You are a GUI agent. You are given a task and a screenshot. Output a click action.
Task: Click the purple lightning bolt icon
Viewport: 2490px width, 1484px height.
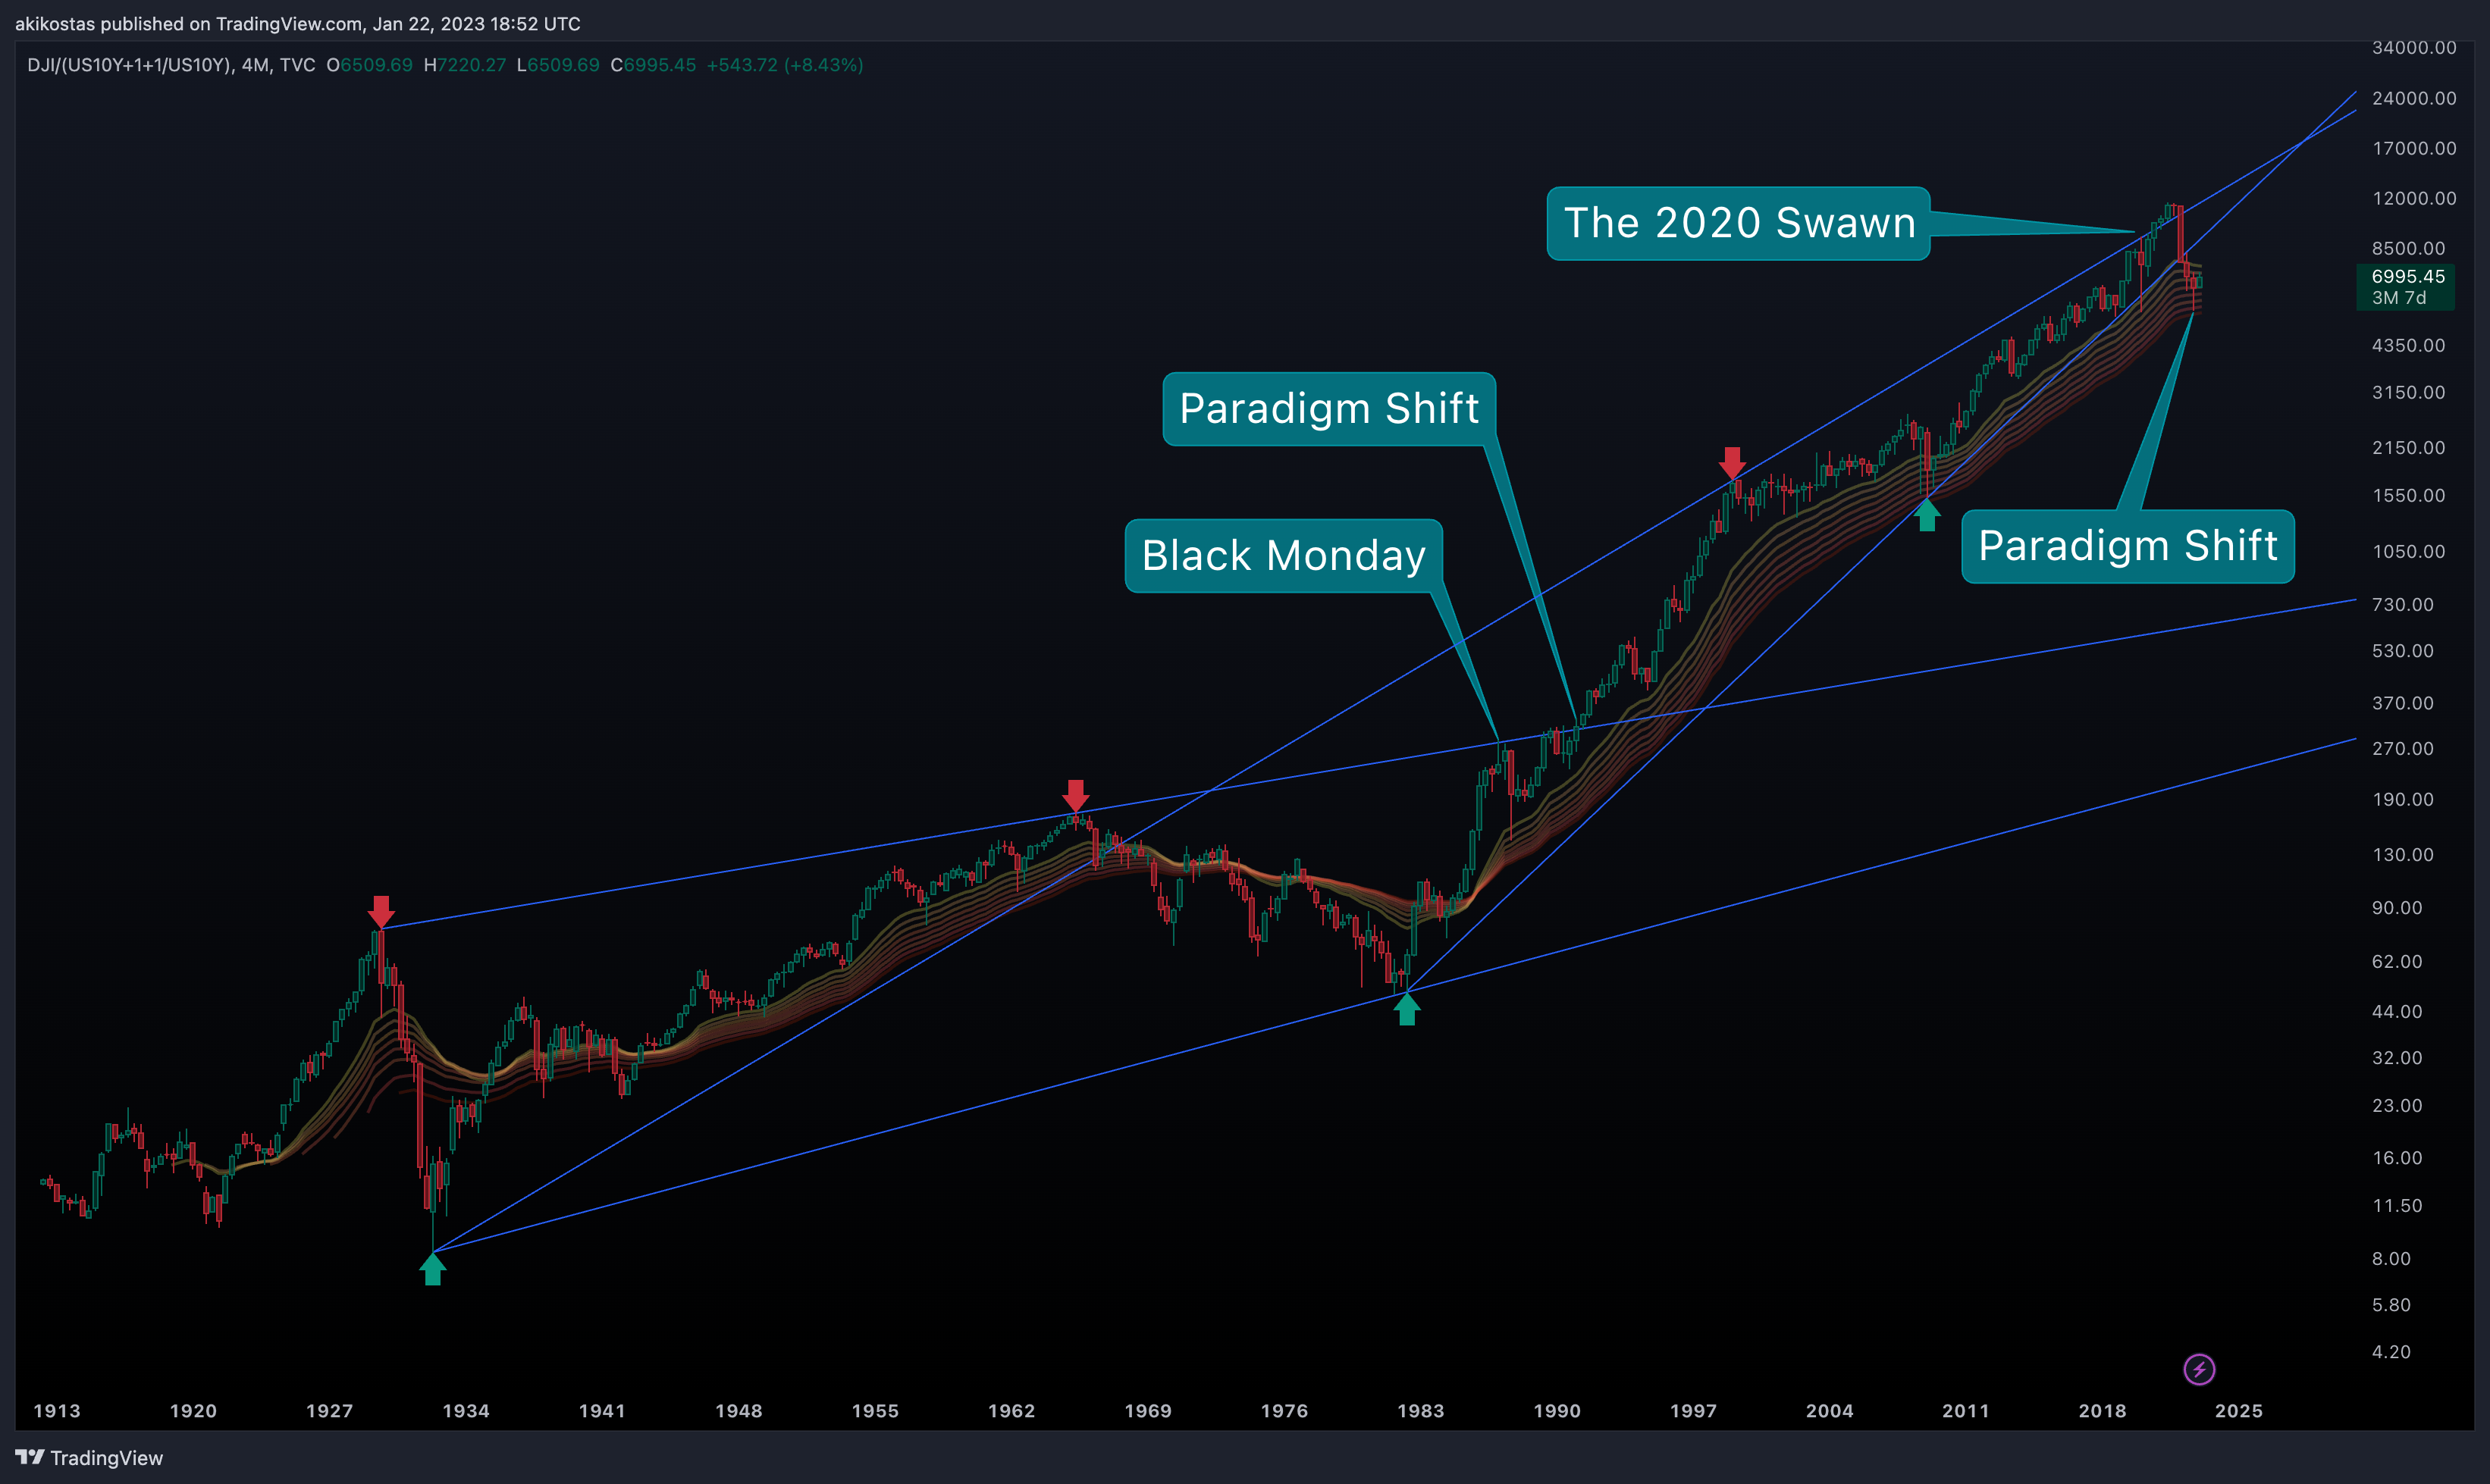(x=2198, y=1369)
